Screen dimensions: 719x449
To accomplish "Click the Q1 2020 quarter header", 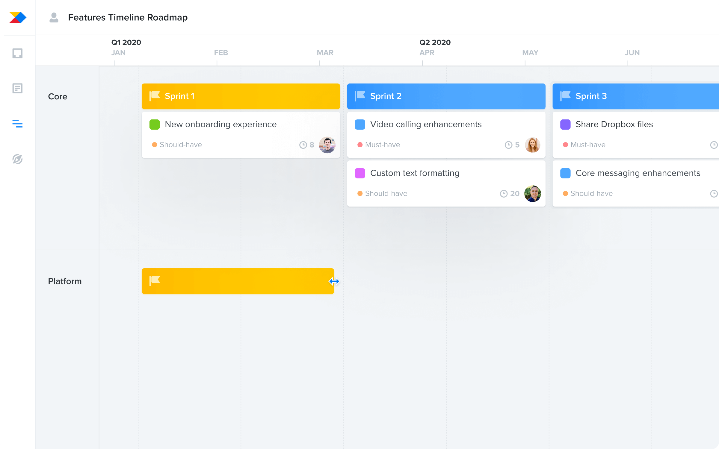I will [x=126, y=42].
